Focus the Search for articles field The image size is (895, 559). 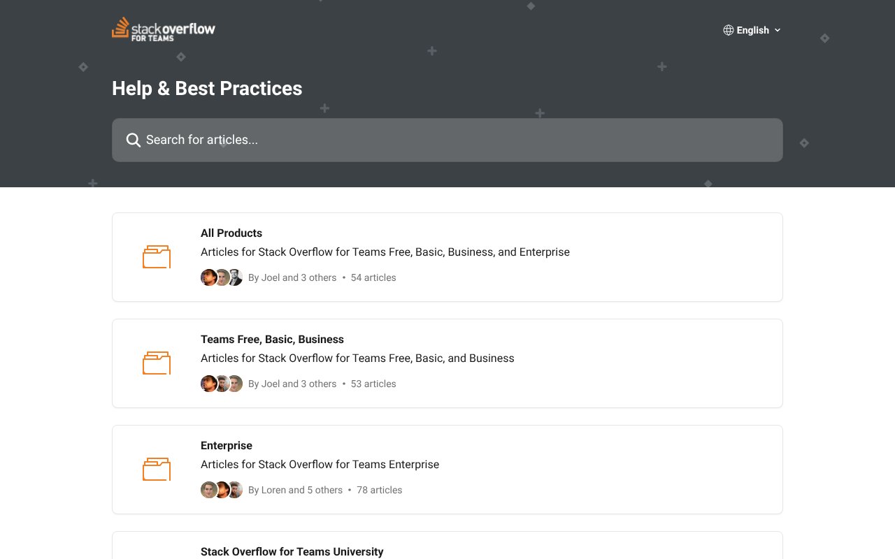[447, 140]
